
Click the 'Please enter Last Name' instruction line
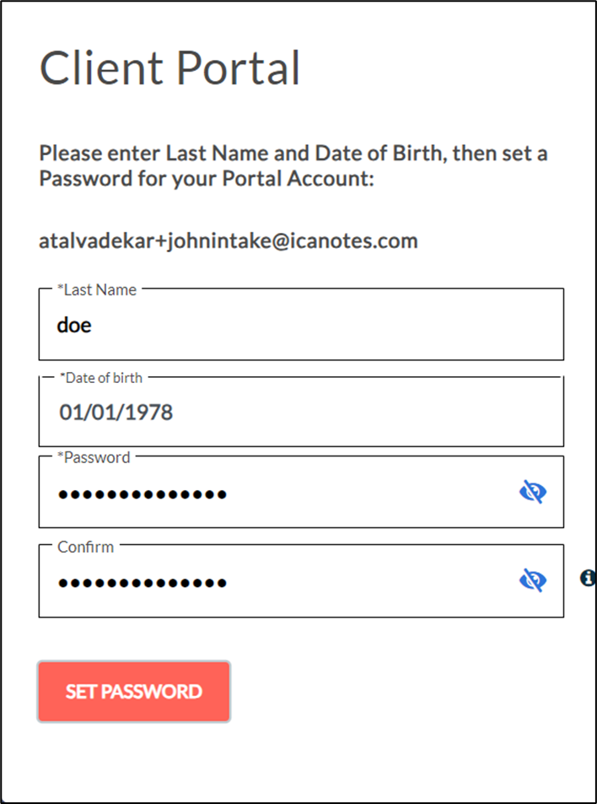pos(293,154)
